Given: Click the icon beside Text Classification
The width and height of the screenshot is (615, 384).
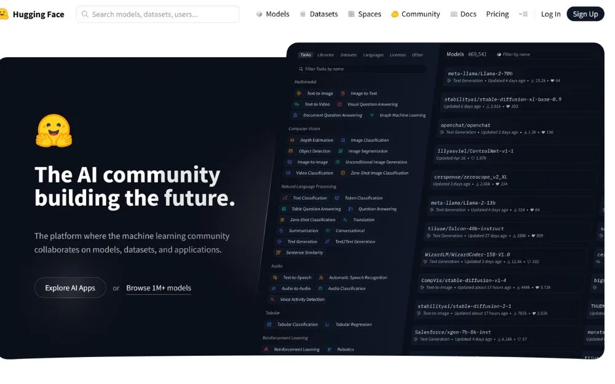Looking at the screenshot, I should click(x=285, y=198).
